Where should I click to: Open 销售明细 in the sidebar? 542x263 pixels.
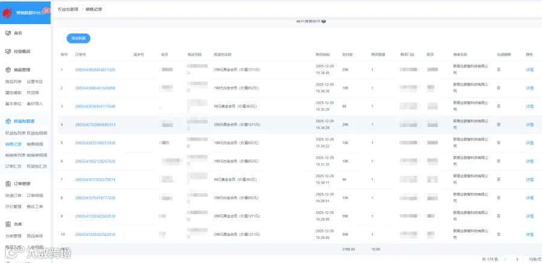click(x=35, y=144)
